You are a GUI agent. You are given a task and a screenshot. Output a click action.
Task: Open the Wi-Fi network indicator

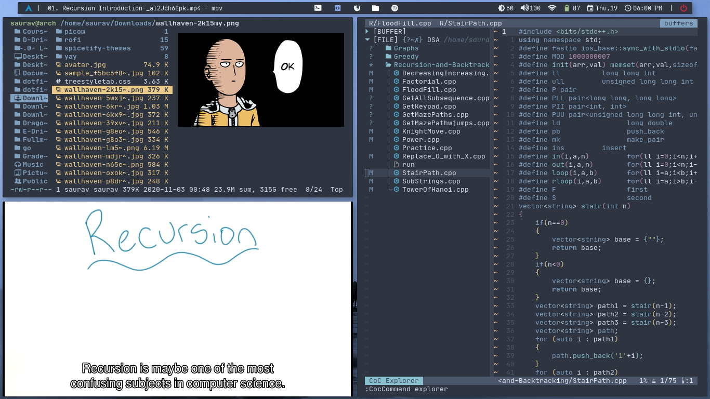(x=552, y=8)
